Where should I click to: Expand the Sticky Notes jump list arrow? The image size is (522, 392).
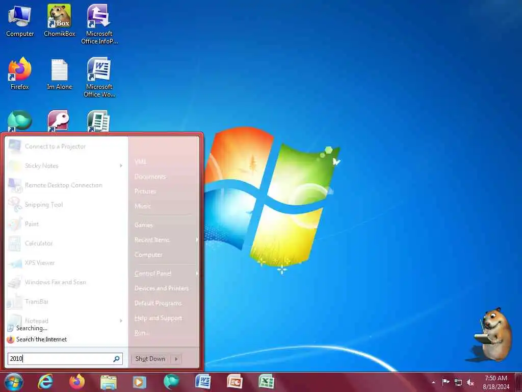(121, 166)
